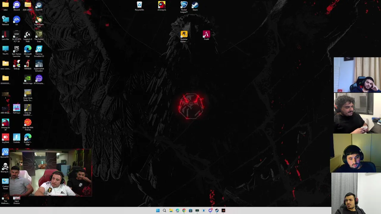Open File Explorer from taskbar
Viewport: 381px width, 214px height.
(171, 210)
